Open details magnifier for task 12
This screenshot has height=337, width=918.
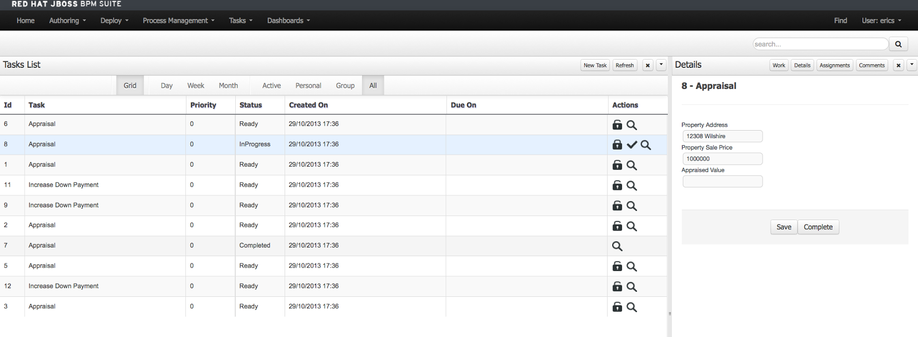coord(632,287)
